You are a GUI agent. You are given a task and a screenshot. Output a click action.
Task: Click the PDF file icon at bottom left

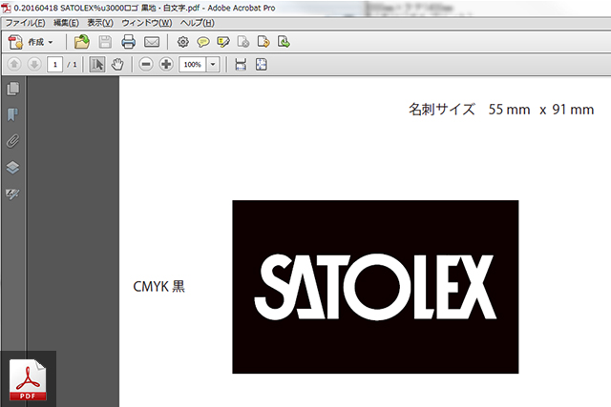[28, 379]
